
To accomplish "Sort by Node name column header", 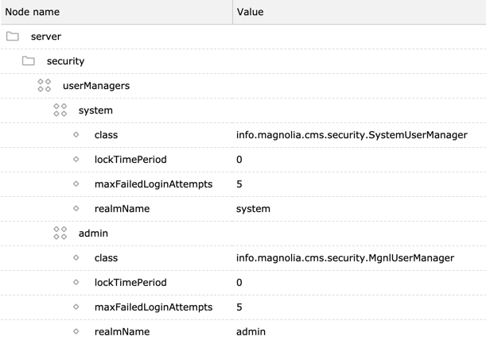I will pyautogui.click(x=33, y=12).
